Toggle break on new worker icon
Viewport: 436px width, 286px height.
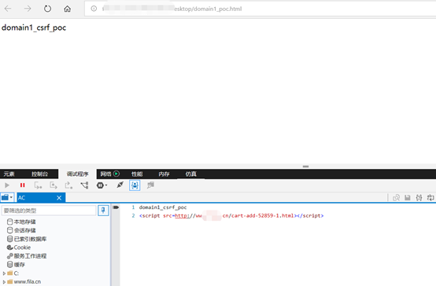pos(84,185)
